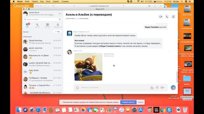This screenshot has height=114, width=204.
Task: Open Альбек Мусин's profile picture
Action: click(x=25, y=14)
